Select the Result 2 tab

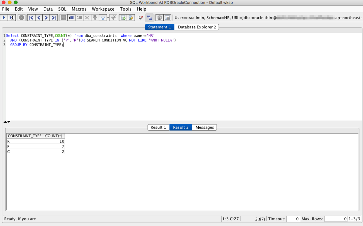pyautogui.click(x=181, y=127)
